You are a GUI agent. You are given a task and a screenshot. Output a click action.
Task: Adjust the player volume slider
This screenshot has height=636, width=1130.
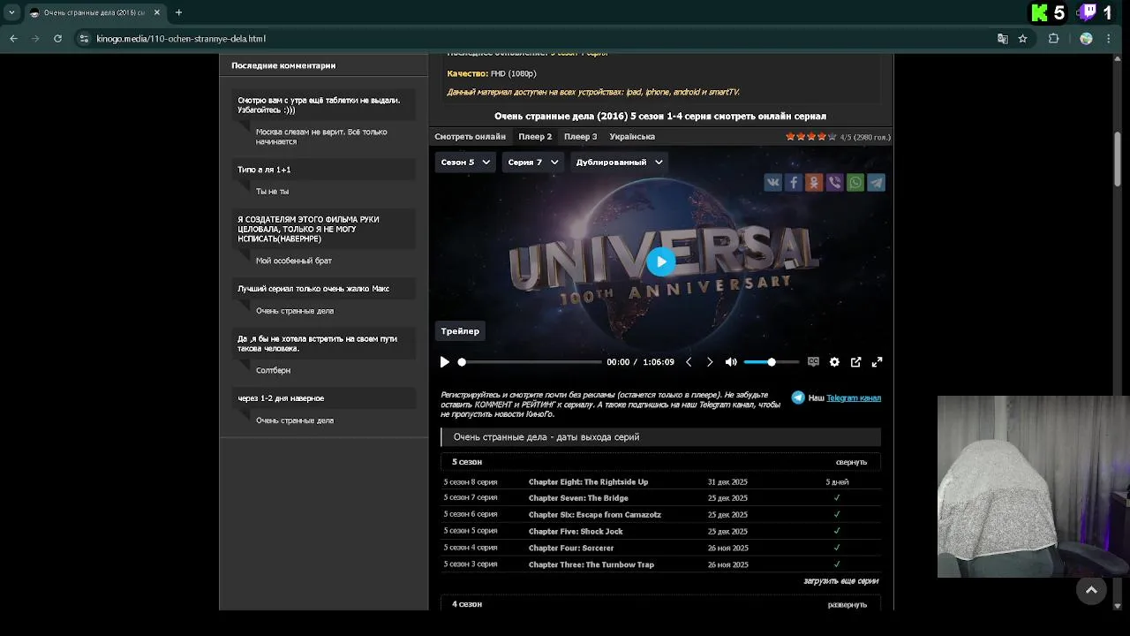[771, 362]
